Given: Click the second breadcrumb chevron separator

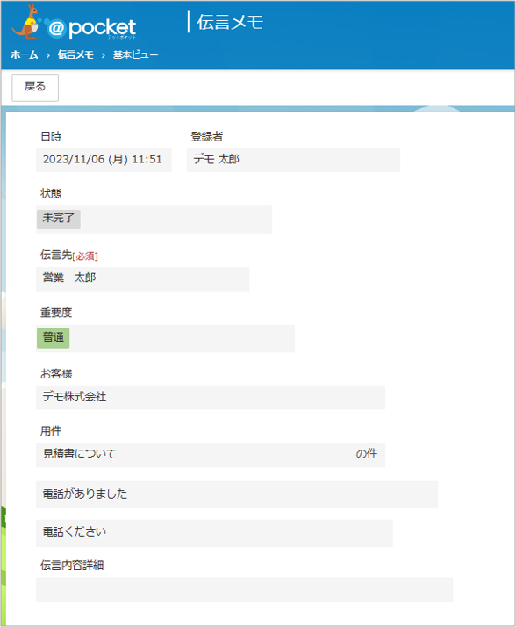Looking at the screenshot, I should (104, 55).
